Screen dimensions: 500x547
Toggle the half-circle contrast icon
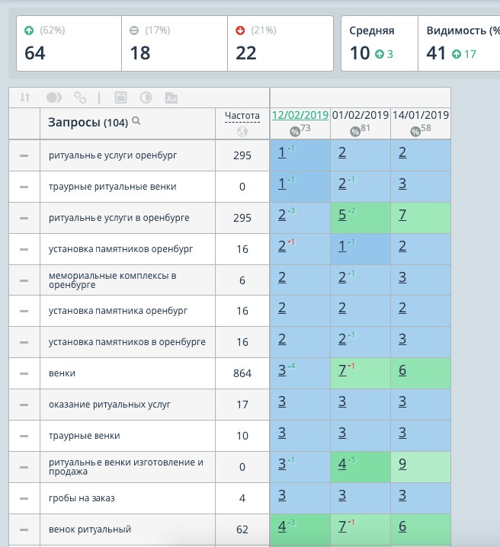[x=146, y=98]
